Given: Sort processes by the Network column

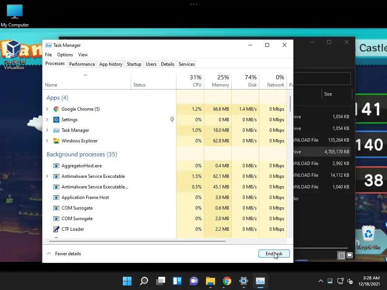Looking at the screenshot, I should [273, 82].
